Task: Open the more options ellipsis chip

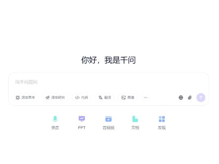Action: [x=146, y=98]
